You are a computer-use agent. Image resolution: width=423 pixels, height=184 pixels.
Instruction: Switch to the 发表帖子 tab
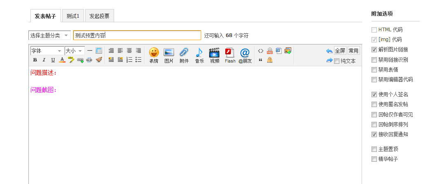click(45, 16)
